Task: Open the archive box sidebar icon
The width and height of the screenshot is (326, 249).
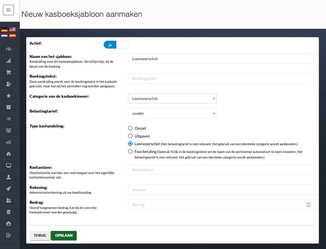Action: click(8, 107)
